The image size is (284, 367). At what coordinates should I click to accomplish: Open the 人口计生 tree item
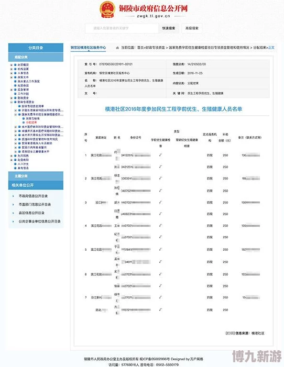pyautogui.click(x=23, y=164)
